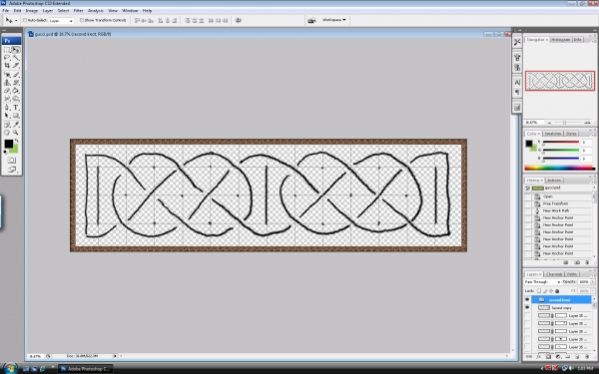Select the Eraser tool

[x=7, y=91]
